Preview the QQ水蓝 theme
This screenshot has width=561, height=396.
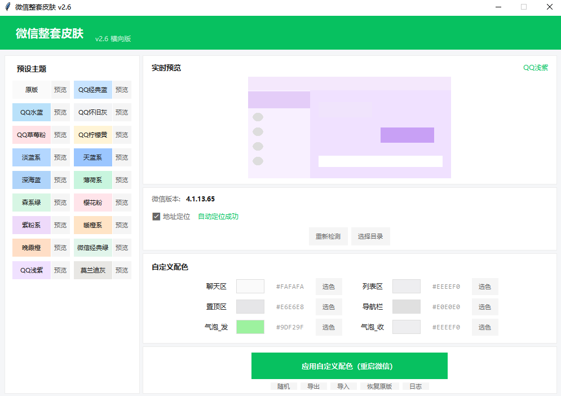click(60, 112)
